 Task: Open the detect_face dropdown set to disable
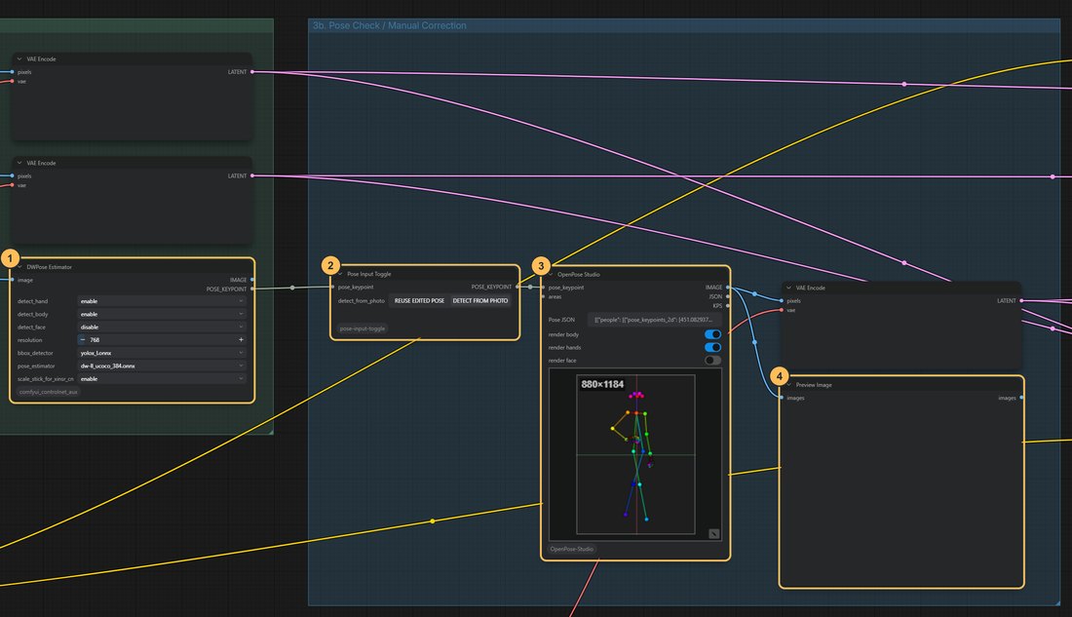click(162, 327)
